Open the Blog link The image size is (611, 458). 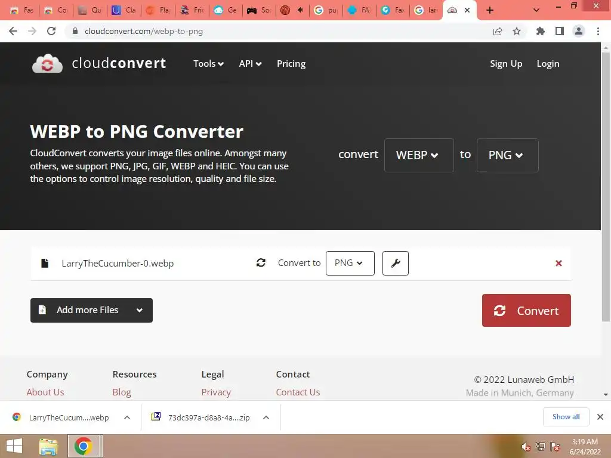[122, 392]
